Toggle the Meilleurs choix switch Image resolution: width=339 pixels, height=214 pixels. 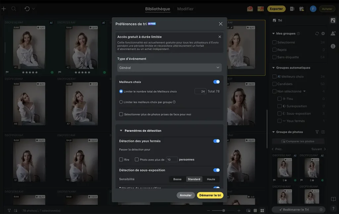point(217,82)
